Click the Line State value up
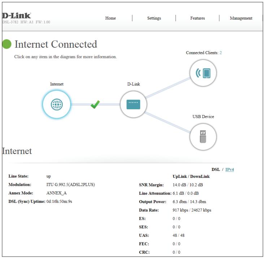 [48, 176]
